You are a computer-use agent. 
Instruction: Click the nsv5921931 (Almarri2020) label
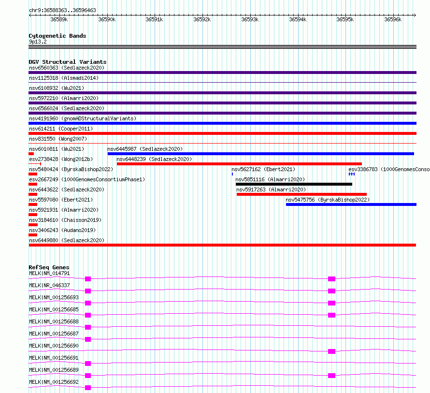64,210
